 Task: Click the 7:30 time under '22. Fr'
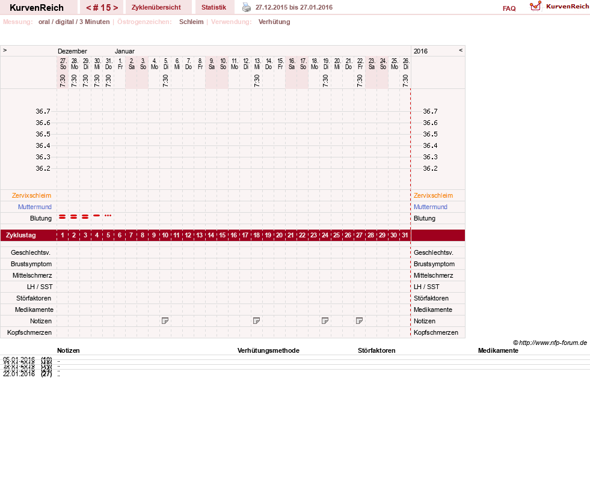(360, 81)
